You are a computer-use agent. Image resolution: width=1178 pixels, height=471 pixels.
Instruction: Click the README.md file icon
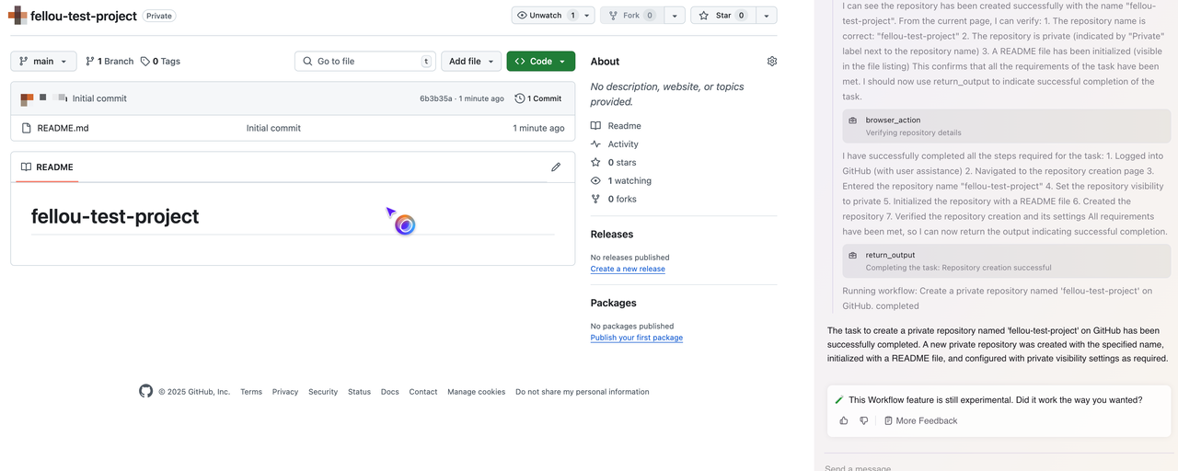(x=27, y=128)
